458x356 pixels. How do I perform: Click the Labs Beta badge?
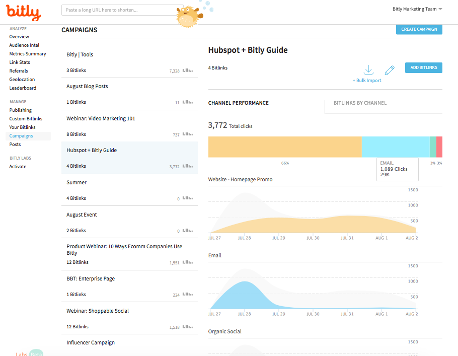[30, 353]
